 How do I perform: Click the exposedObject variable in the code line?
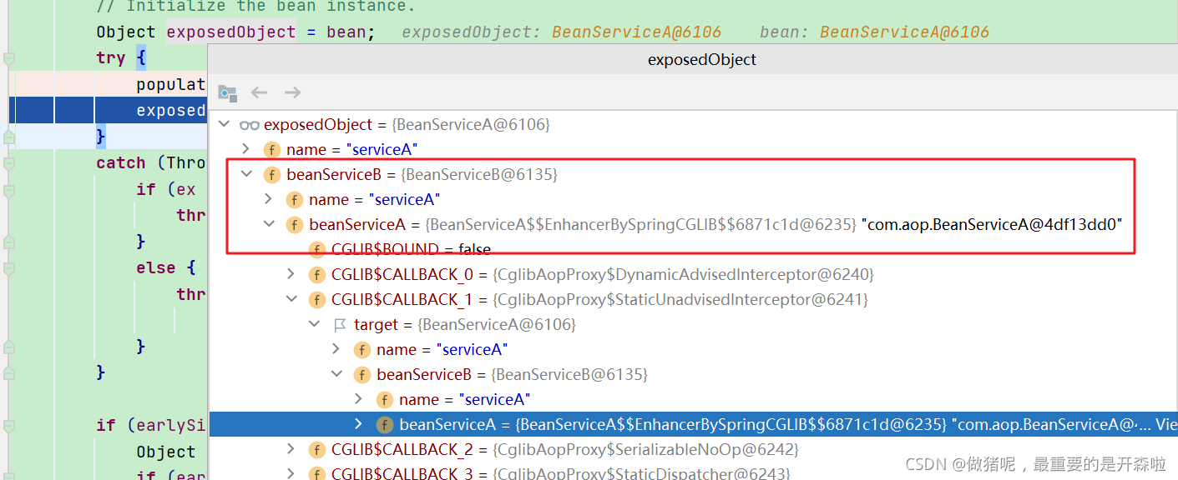[x=231, y=32]
